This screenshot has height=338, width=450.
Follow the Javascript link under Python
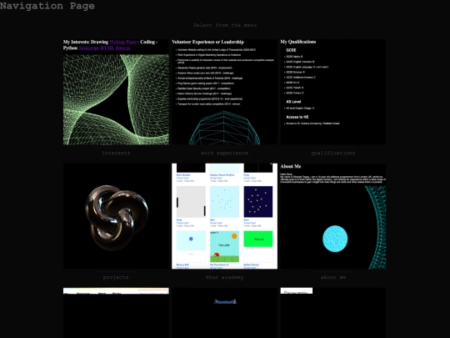click(x=89, y=48)
